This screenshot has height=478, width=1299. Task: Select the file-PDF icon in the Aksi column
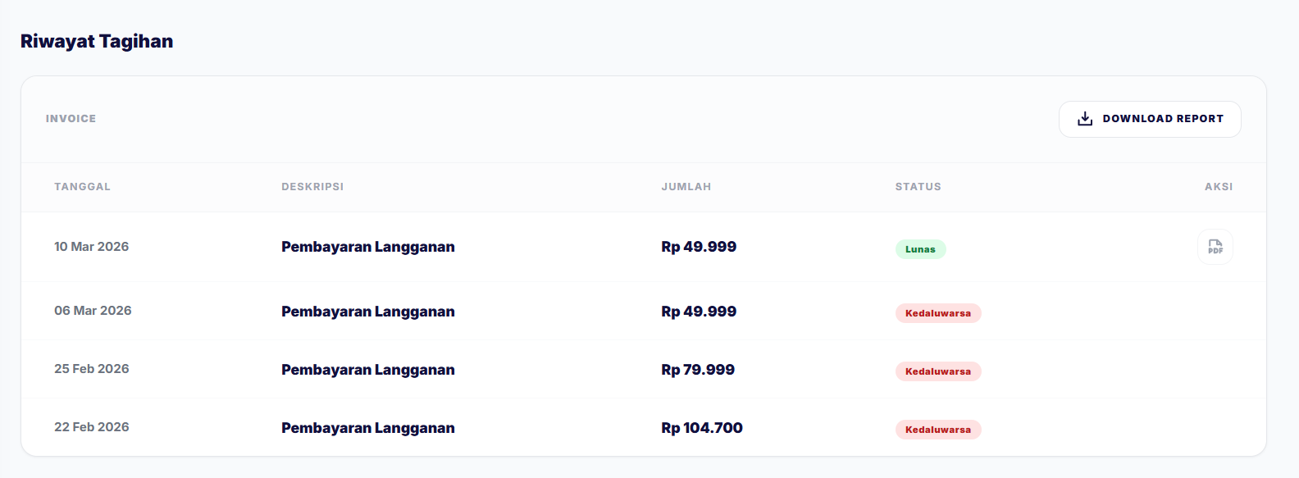[1215, 247]
